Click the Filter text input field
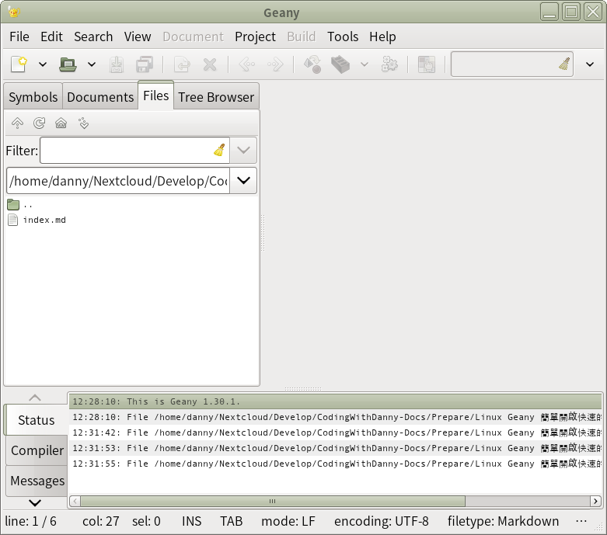 [x=124, y=151]
